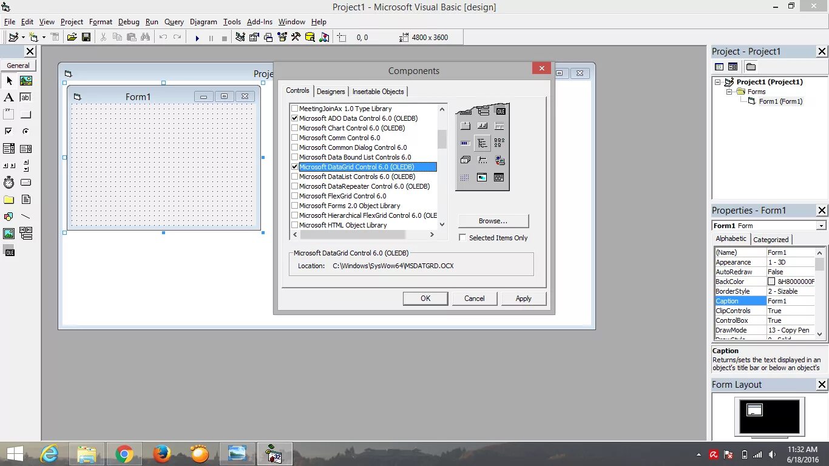Check Microsoft Chart Control 6.0 (OLEDB)
The image size is (829, 466).
point(295,128)
